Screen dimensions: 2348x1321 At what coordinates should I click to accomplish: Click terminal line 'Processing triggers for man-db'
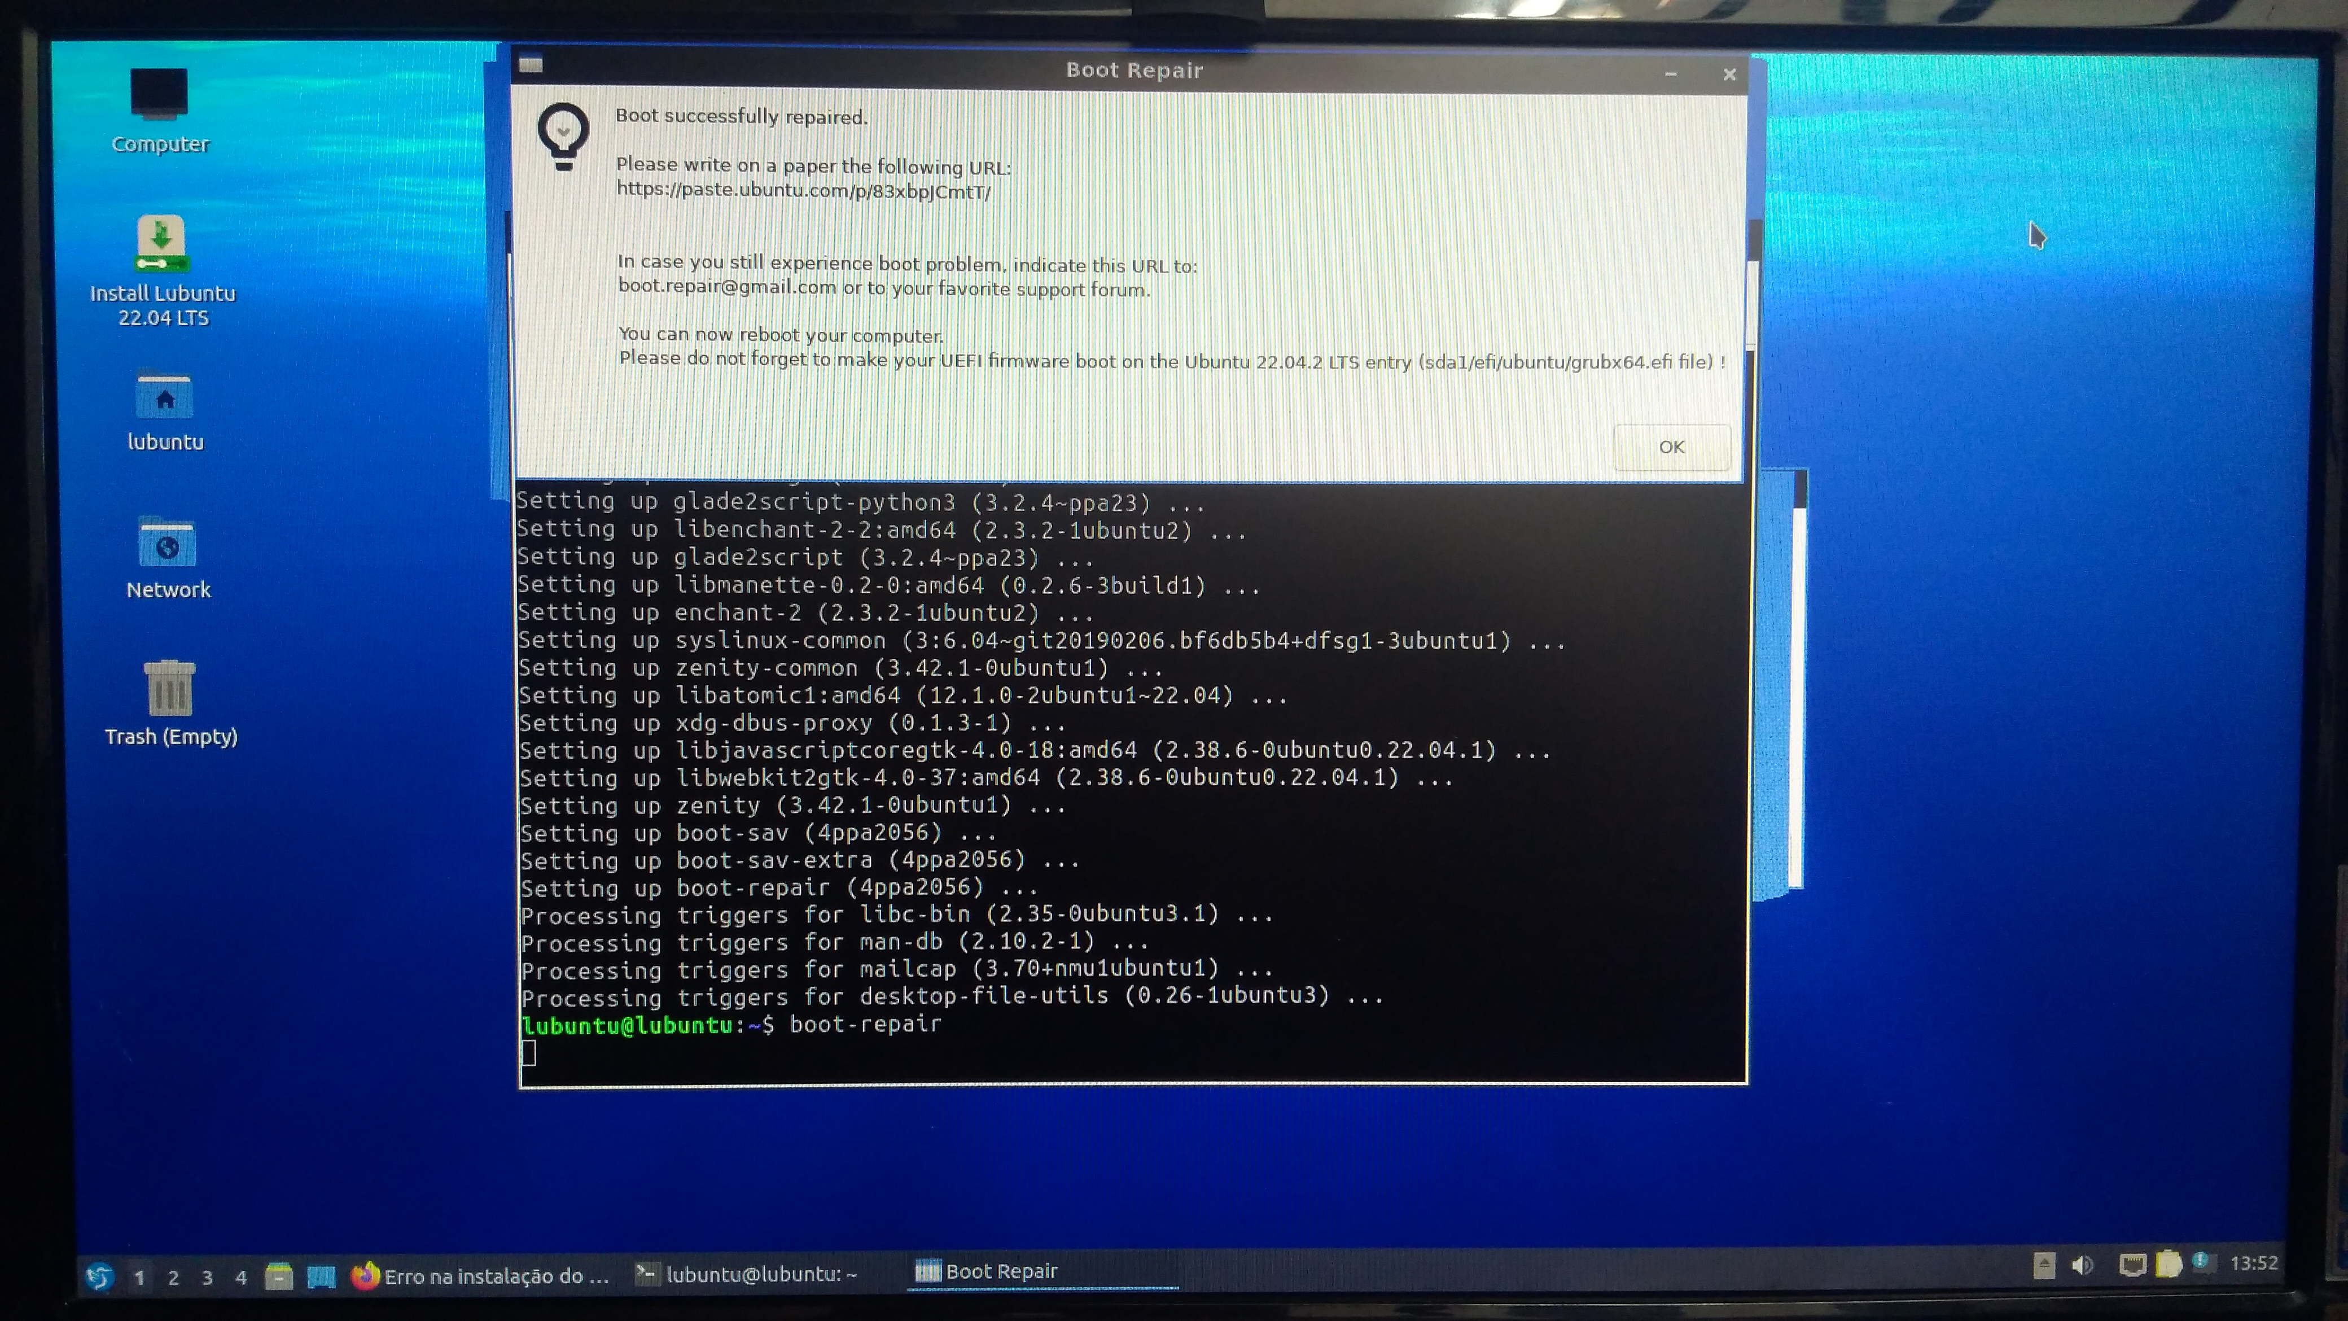pyautogui.click(x=835, y=942)
